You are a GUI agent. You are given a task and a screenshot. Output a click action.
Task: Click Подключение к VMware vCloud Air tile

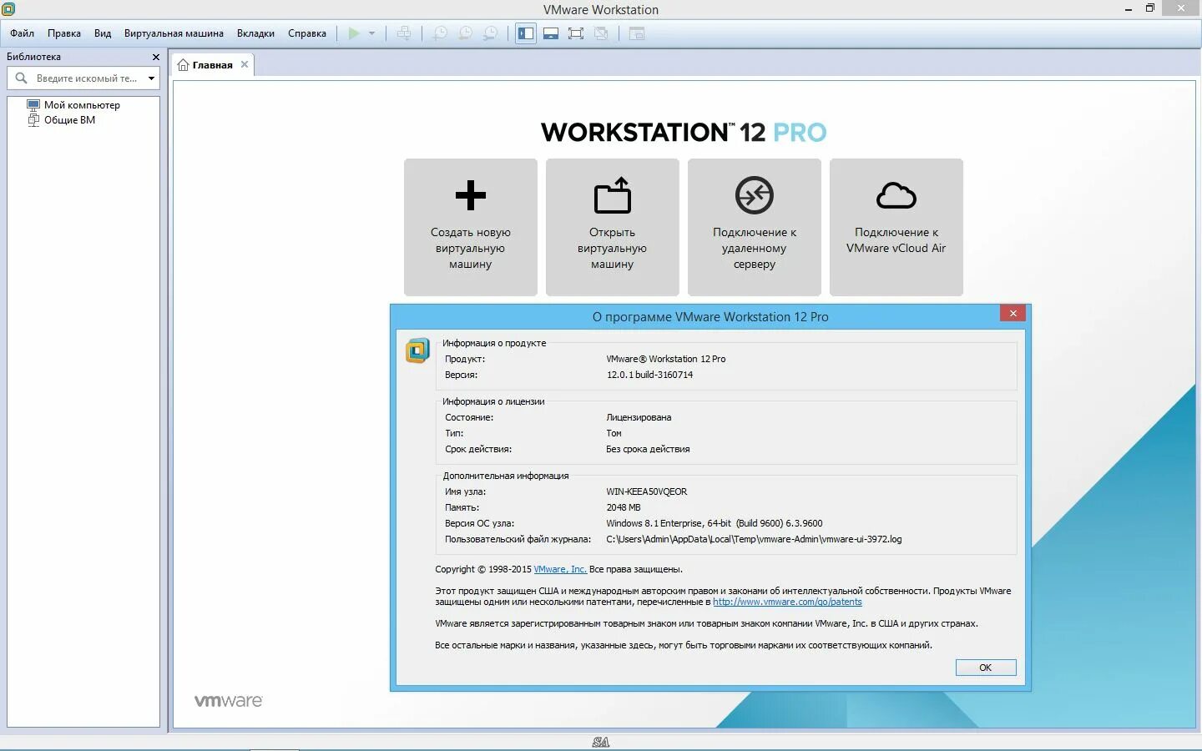point(896,227)
